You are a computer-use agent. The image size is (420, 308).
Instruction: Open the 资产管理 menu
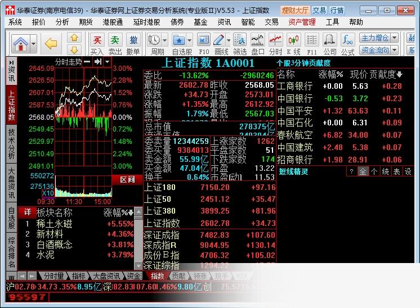(302, 22)
